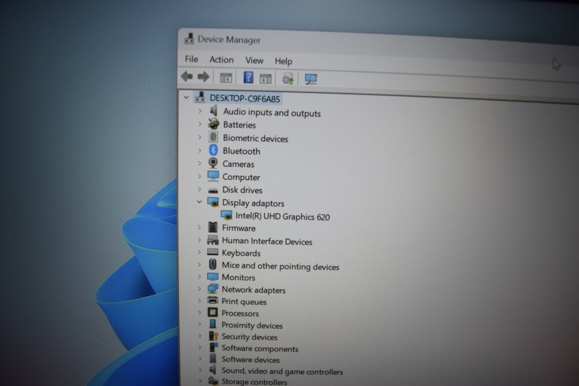Image resolution: width=579 pixels, height=386 pixels.
Task: Click the blue Bluetooth icon
Action: pos(213,150)
